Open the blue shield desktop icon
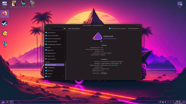Viewport: 186px width, 104px height. (5, 44)
